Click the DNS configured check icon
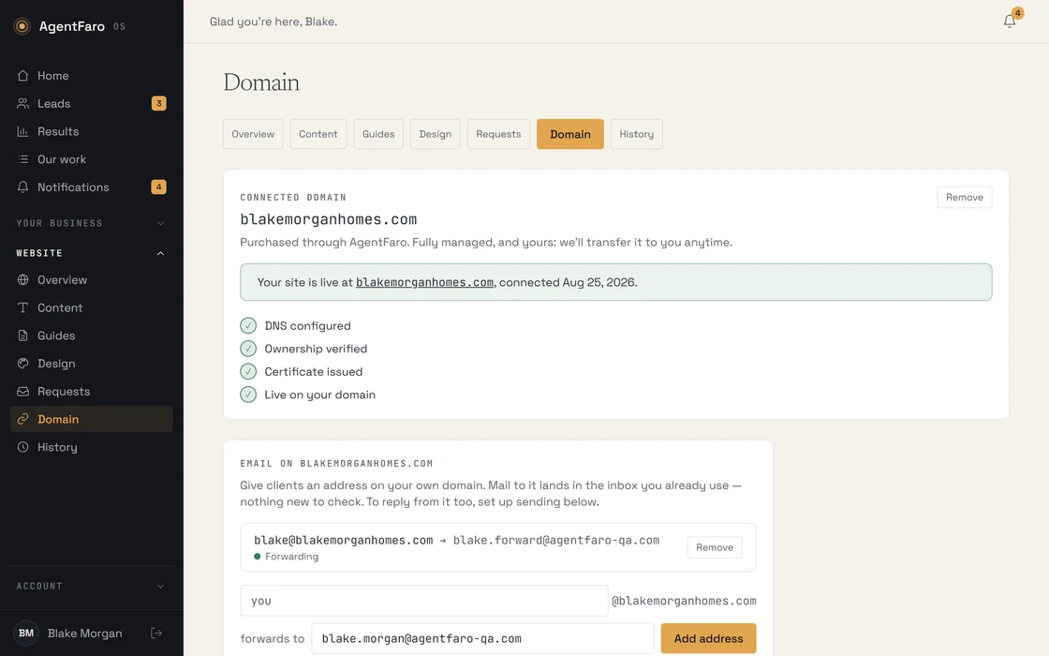Viewport: 1049px width, 656px height. 248,326
